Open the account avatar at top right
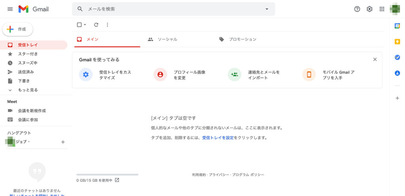Viewport: 405px width, 196px height. tap(395, 9)
